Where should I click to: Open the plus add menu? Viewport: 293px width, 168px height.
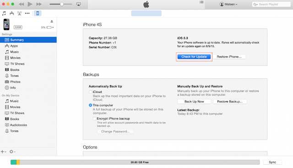tap(3, 152)
